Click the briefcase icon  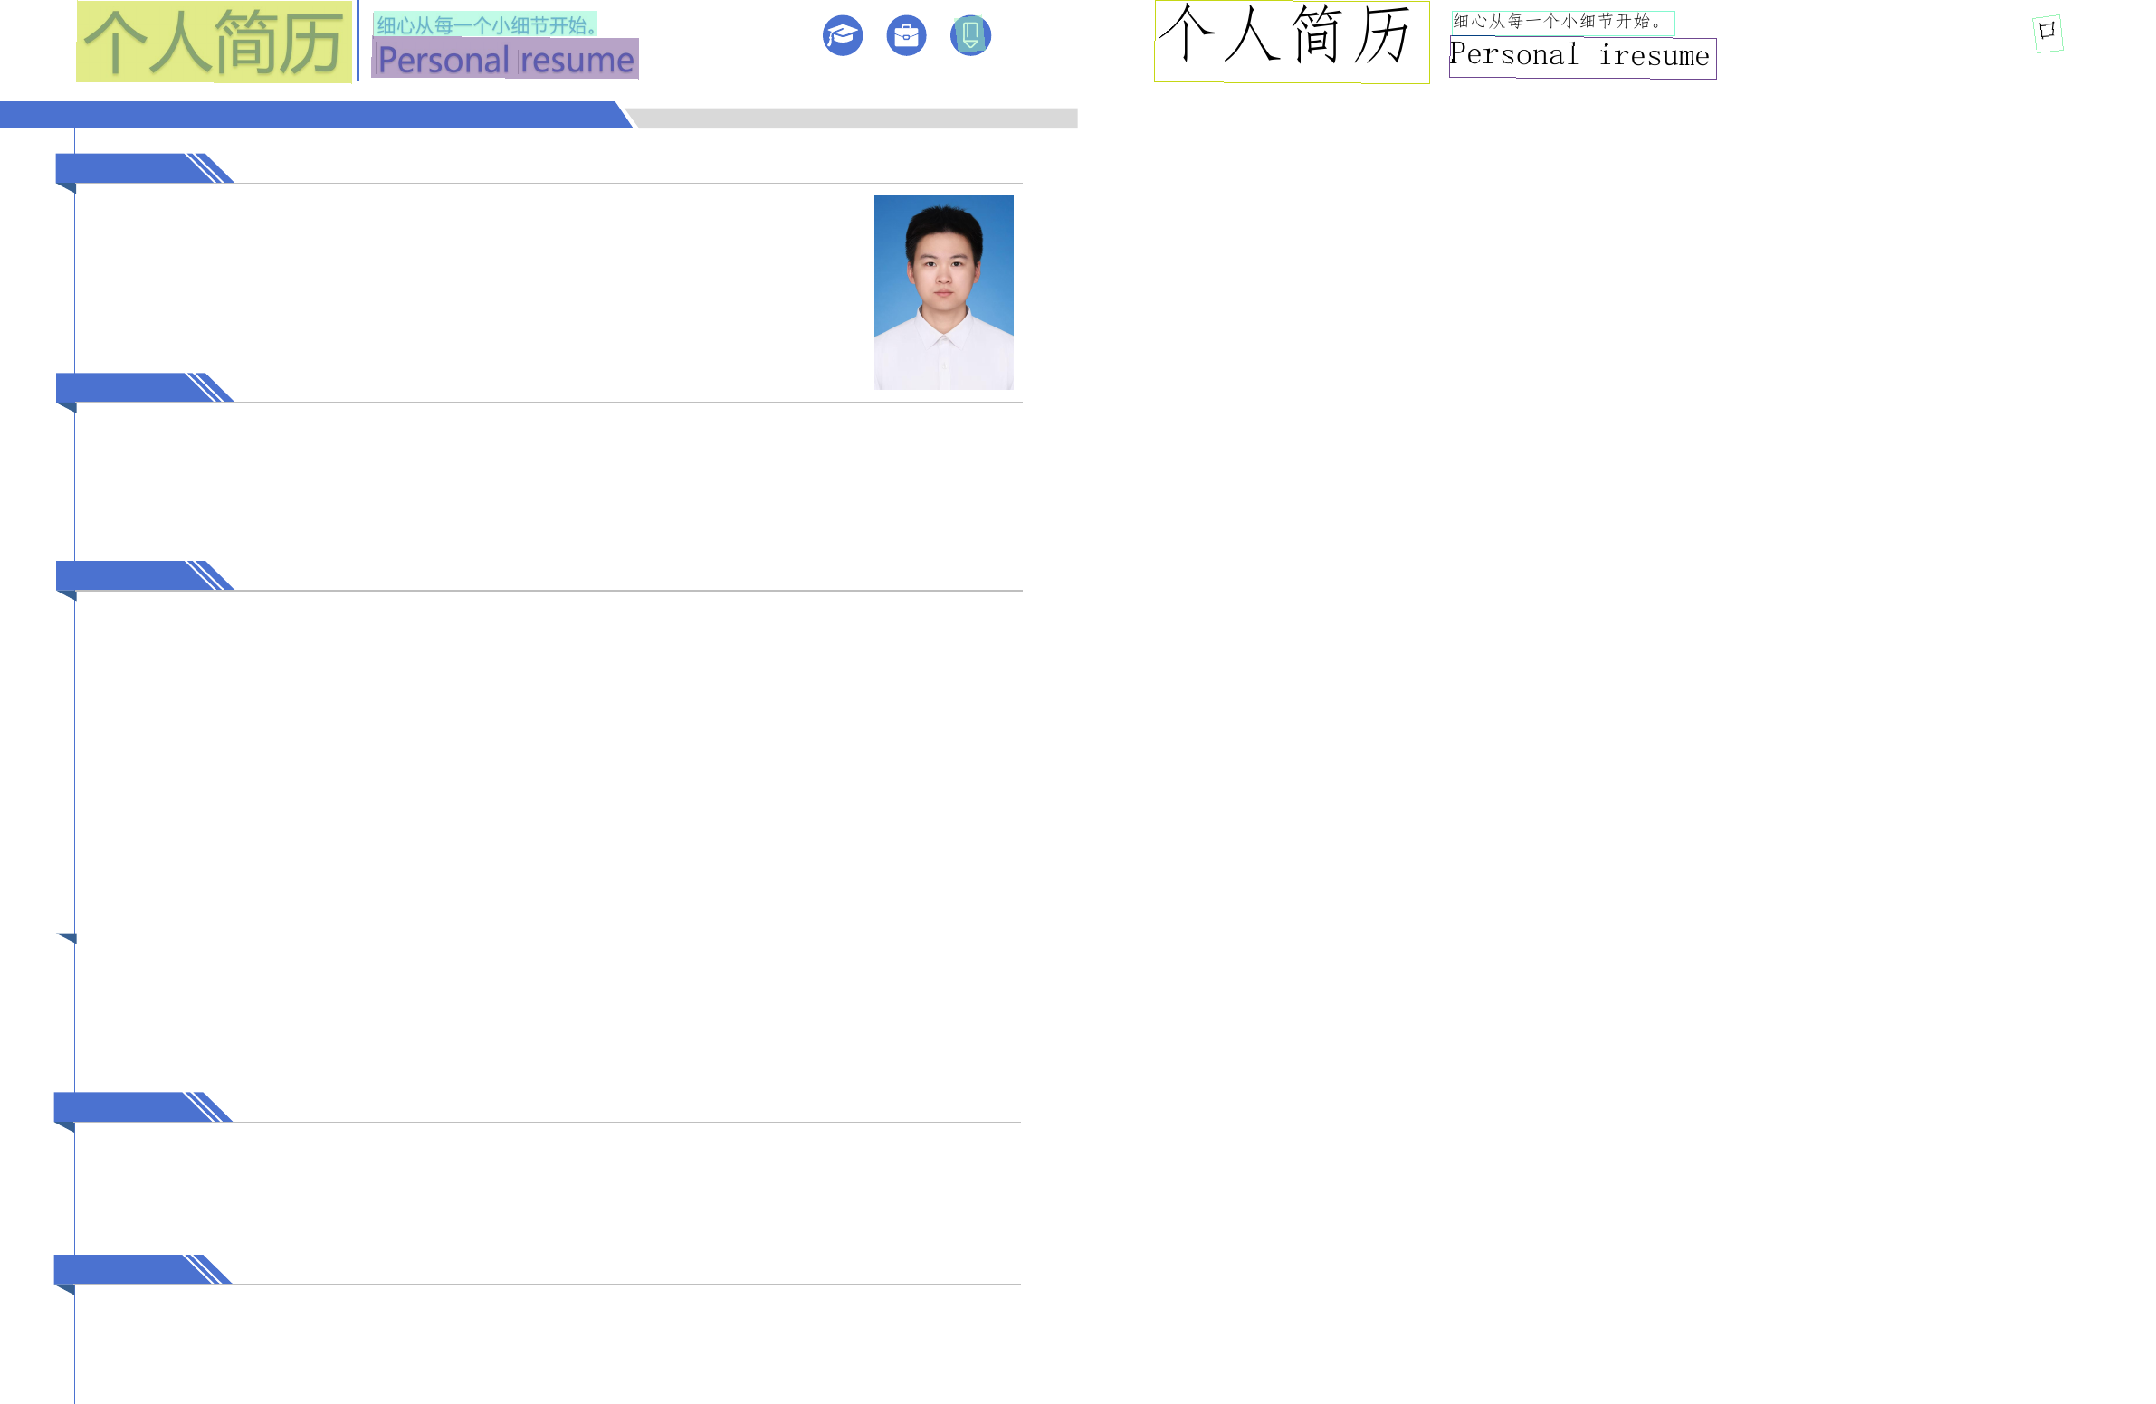click(906, 36)
